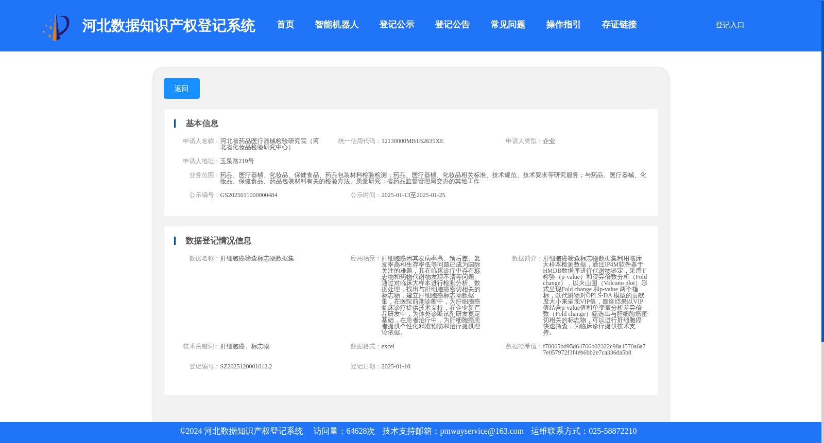Click the vertical page scrollbar
Viewport: 824px width, 443px height.
[x=822, y=170]
